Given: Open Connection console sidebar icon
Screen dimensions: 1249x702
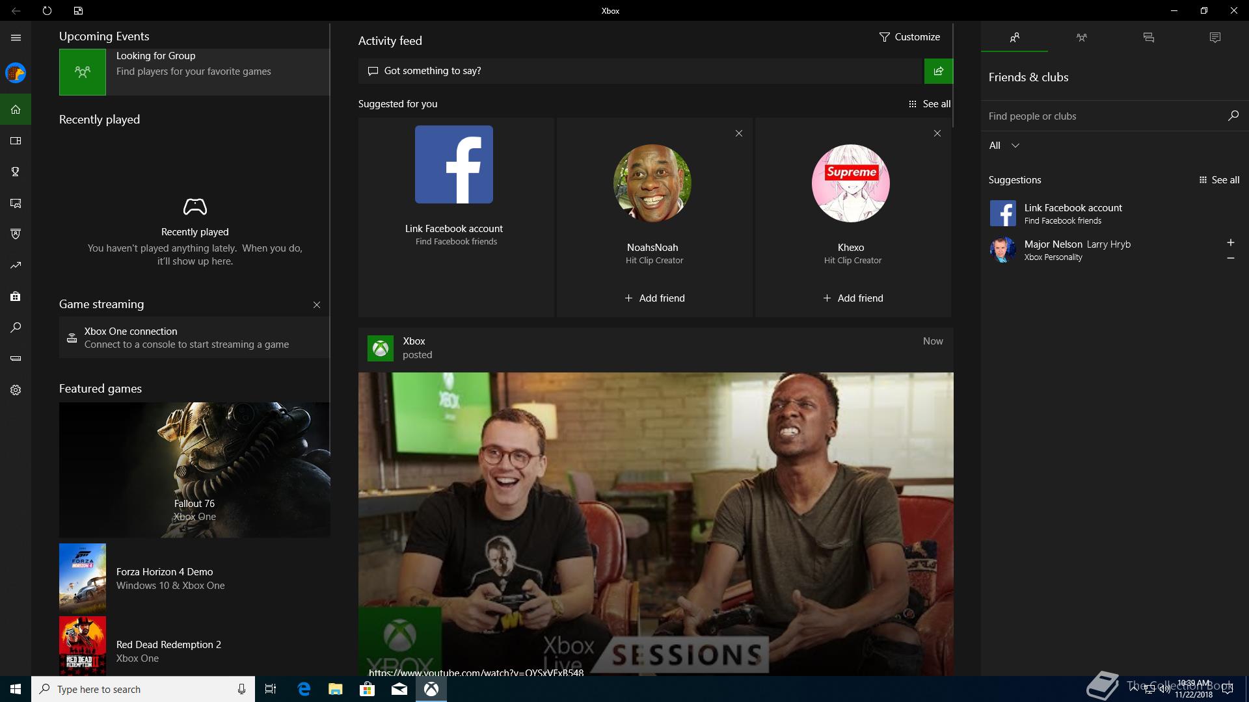Looking at the screenshot, I should pos(16,359).
